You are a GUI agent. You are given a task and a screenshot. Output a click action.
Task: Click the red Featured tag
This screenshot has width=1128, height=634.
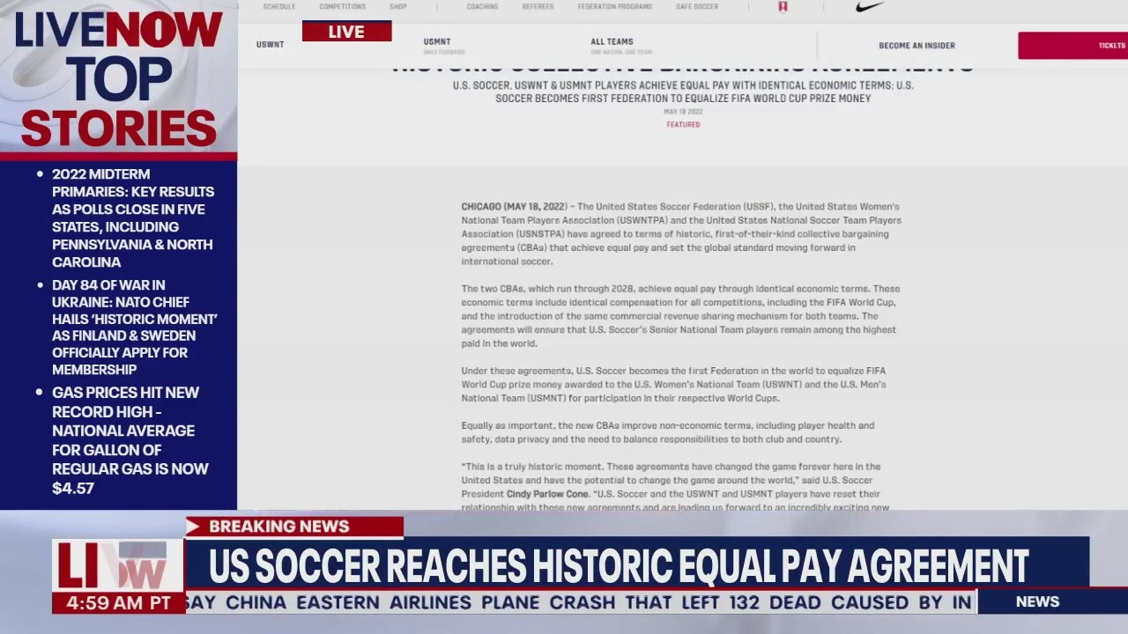point(683,125)
